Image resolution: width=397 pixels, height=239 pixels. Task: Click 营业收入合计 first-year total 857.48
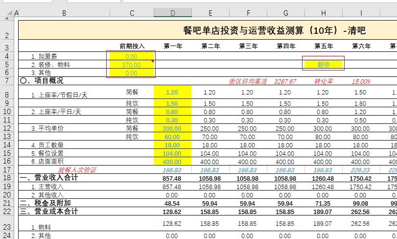pyautogui.click(x=173, y=178)
